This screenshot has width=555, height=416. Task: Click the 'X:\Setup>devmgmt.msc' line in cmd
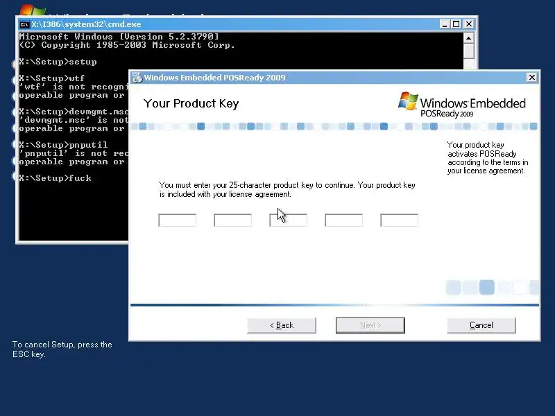click(74, 112)
